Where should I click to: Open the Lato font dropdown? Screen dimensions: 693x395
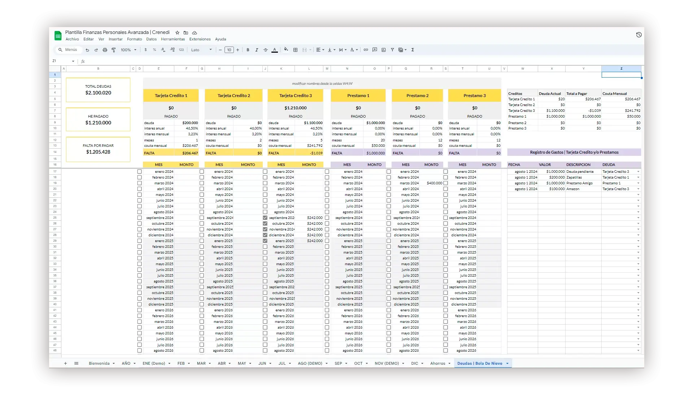[x=201, y=50]
